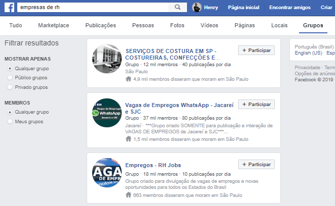Select the Grupos tab
The image size is (335, 206).
[313, 25]
